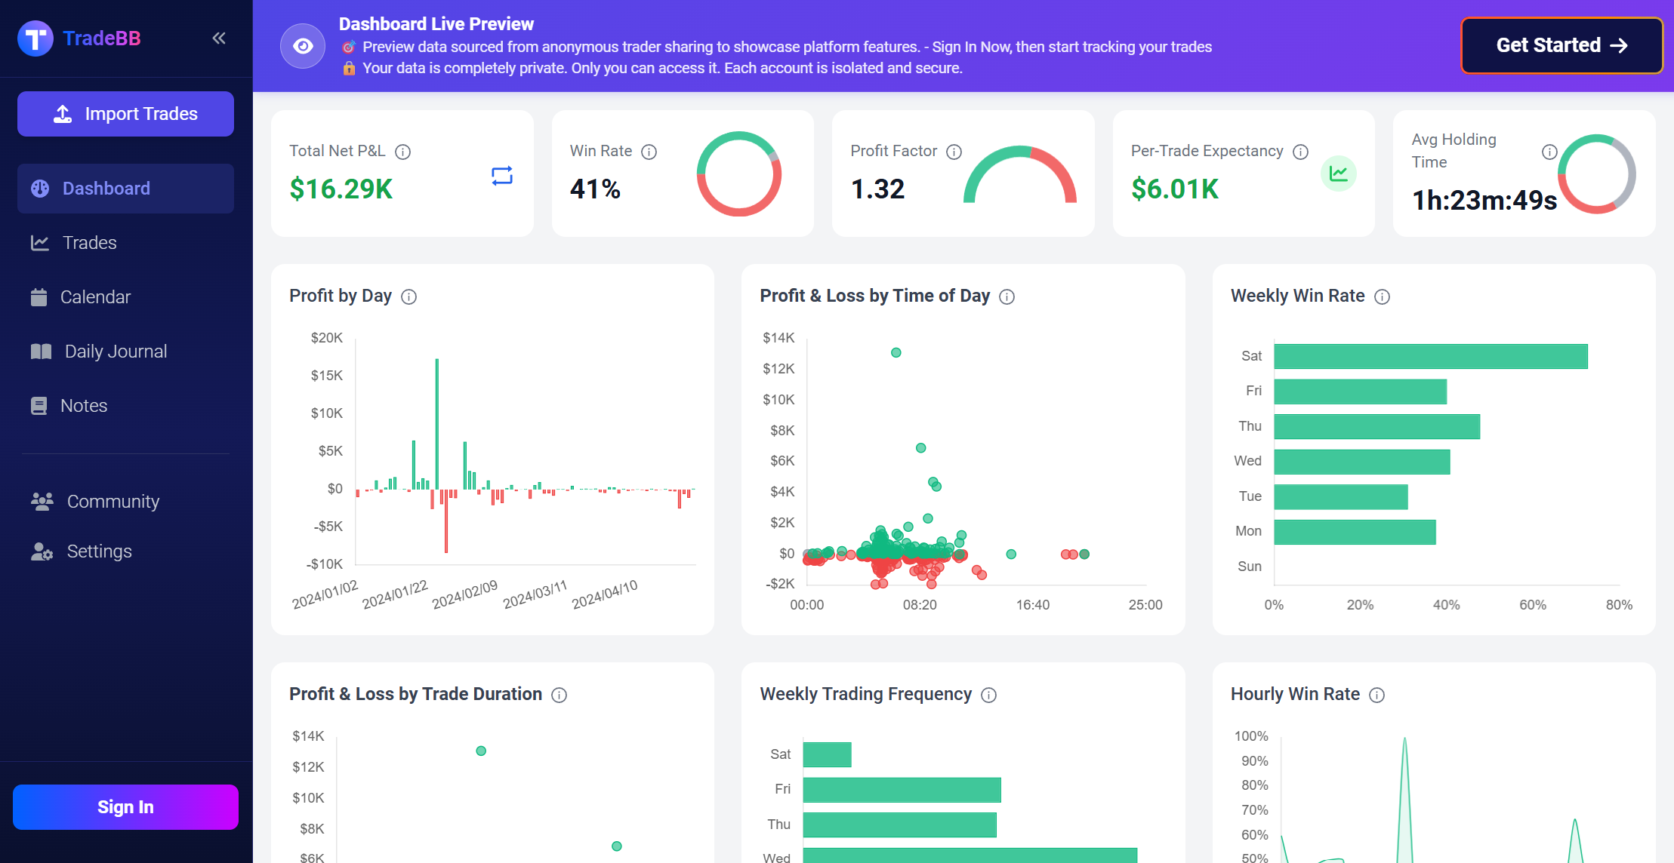The height and width of the screenshot is (863, 1674).
Task: Click the Calendar icon in sidebar
Action: click(39, 297)
